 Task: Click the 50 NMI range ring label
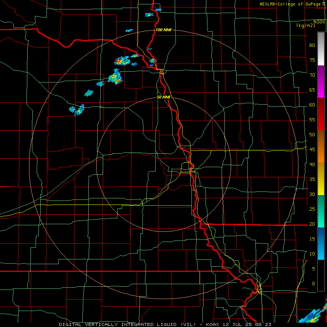[164, 97]
